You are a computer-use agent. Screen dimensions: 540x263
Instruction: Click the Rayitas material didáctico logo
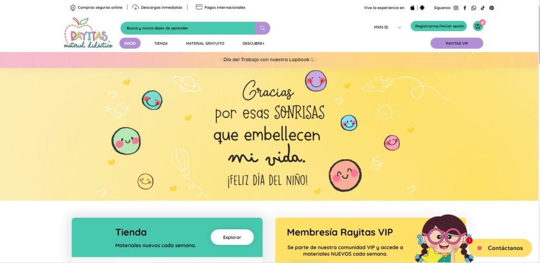[88, 33]
